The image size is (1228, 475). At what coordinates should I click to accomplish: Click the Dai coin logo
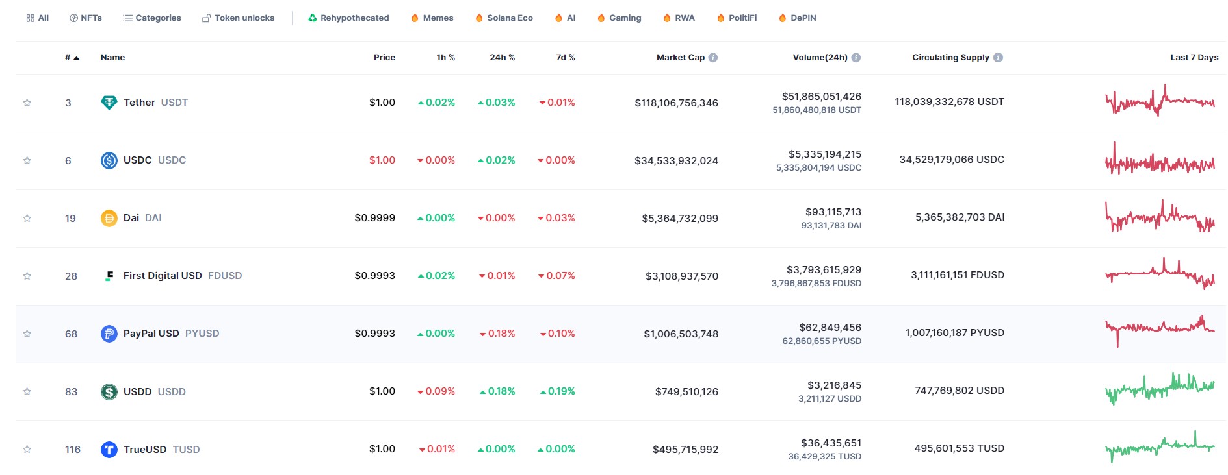point(109,218)
